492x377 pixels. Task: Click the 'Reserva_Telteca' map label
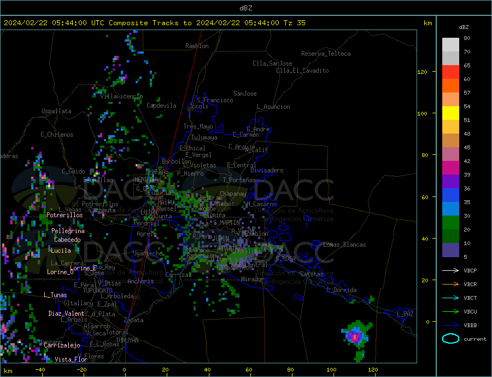coord(326,54)
